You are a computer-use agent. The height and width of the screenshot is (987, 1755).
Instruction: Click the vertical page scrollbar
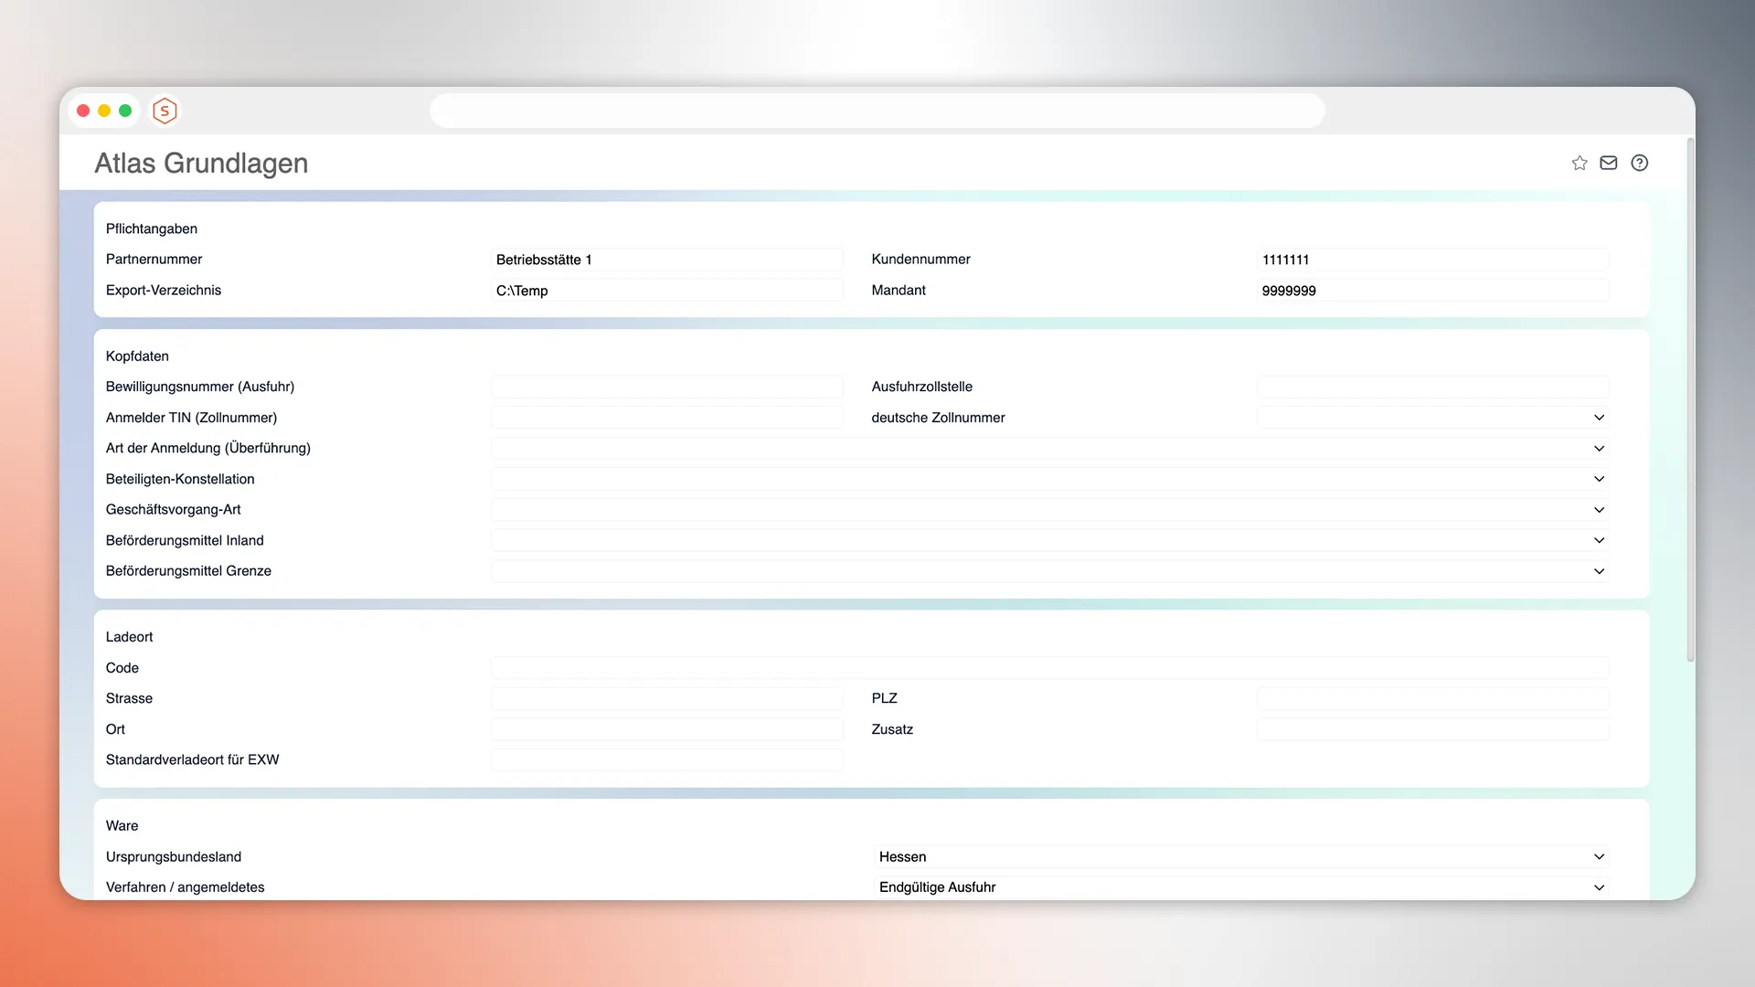[x=1690, y=400]
